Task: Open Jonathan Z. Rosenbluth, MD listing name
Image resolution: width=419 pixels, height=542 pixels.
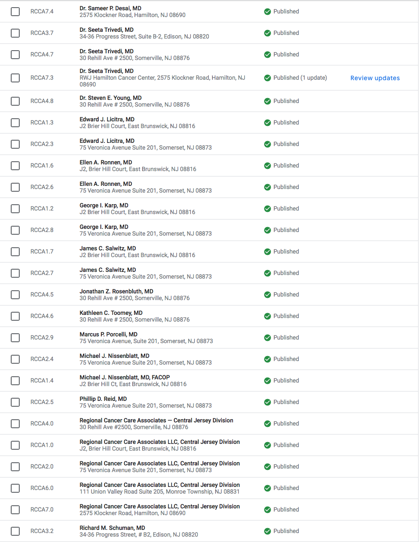Action: pyautogui.click(x=117, y=292)
